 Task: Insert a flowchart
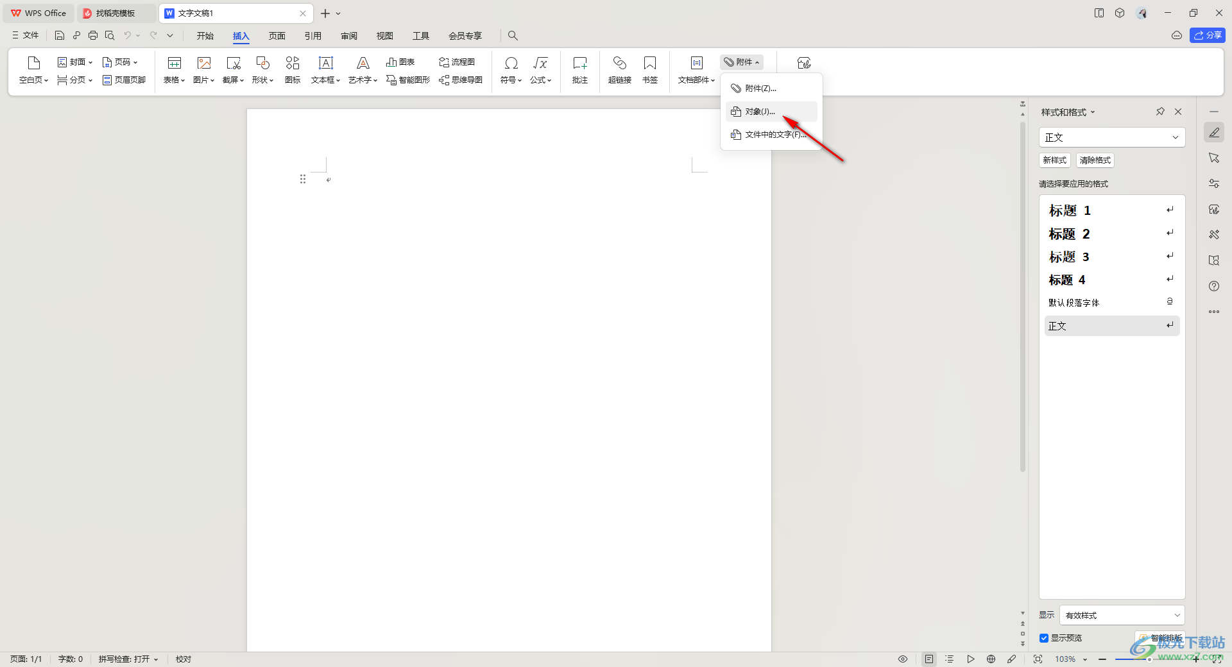tap(457, 62)
